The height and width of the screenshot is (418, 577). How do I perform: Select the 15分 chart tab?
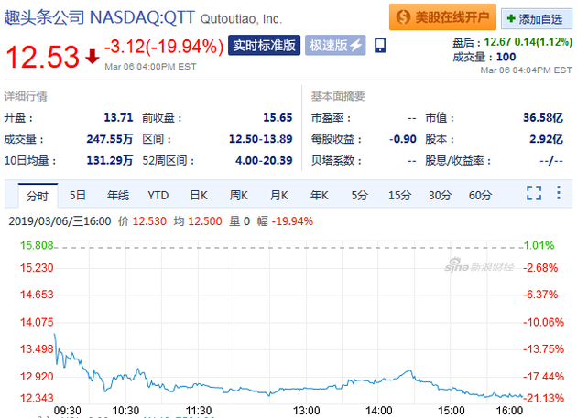[x=399, y=195]
